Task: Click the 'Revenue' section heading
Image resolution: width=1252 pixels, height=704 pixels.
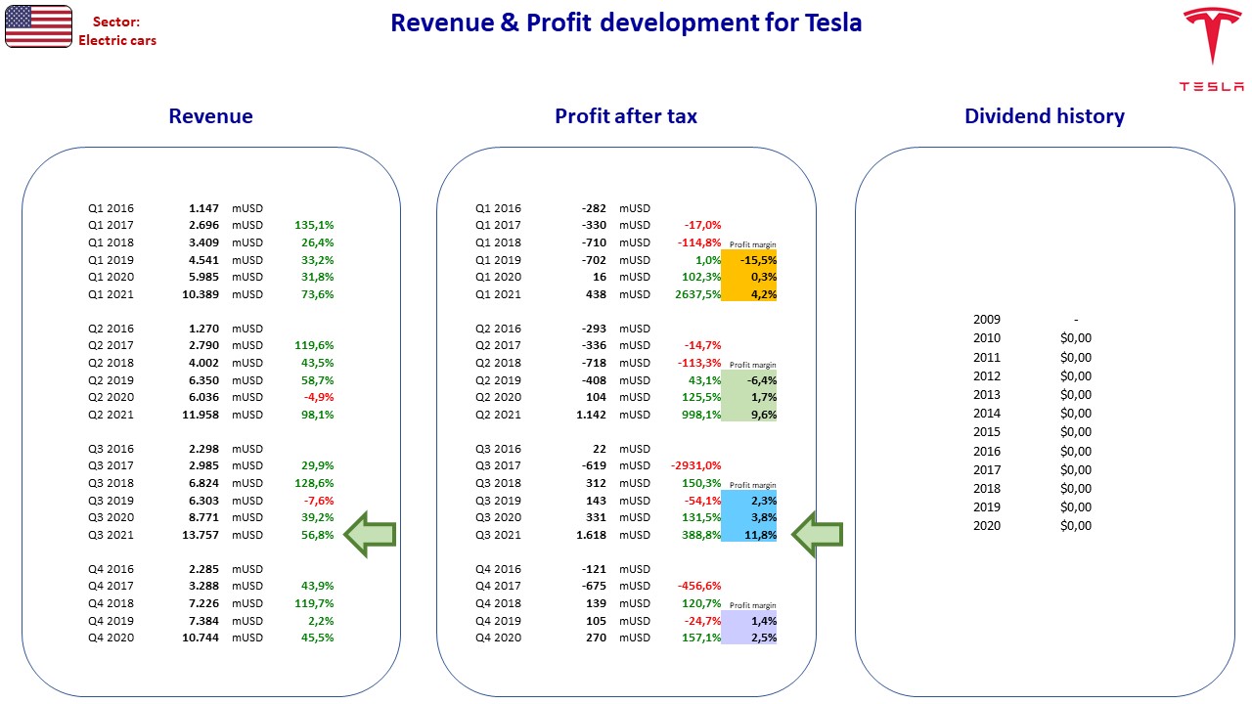Action: tap(210, 116)
